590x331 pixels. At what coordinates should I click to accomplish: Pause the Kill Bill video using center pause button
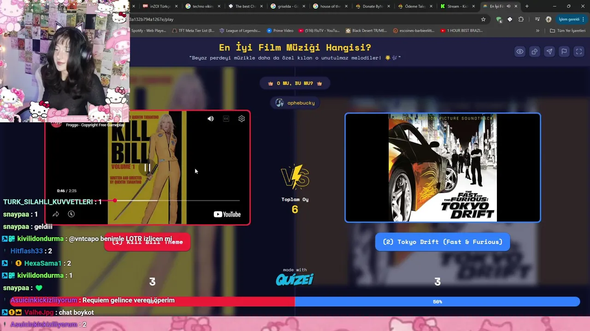[x=147, y=168]
